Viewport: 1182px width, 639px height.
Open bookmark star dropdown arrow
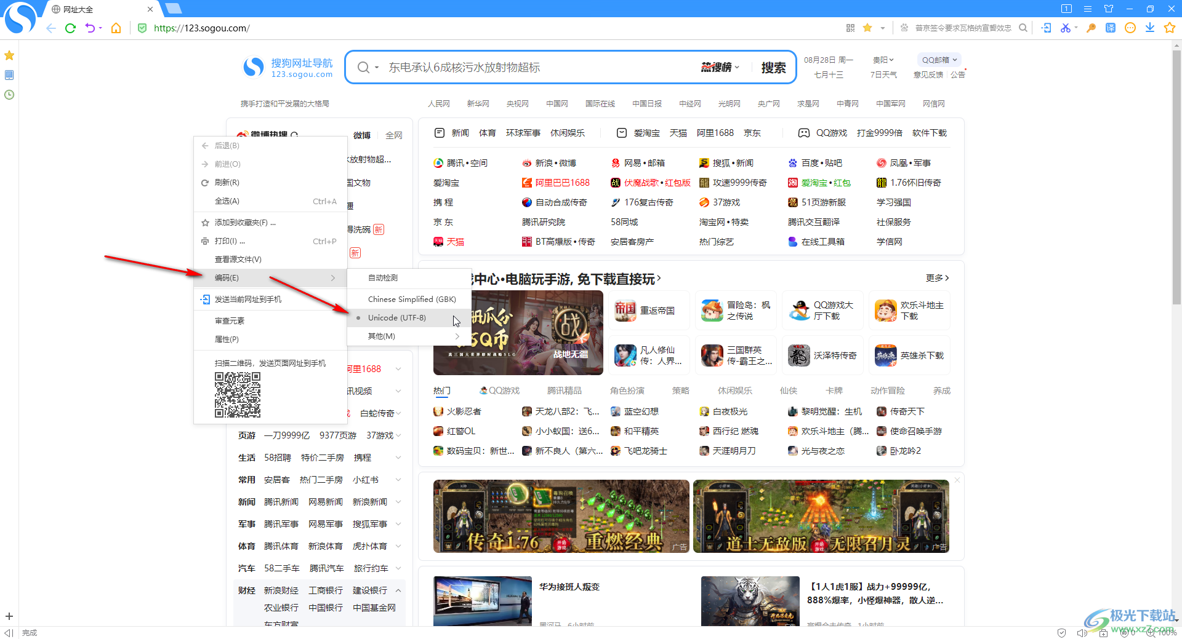click(882, 28)
